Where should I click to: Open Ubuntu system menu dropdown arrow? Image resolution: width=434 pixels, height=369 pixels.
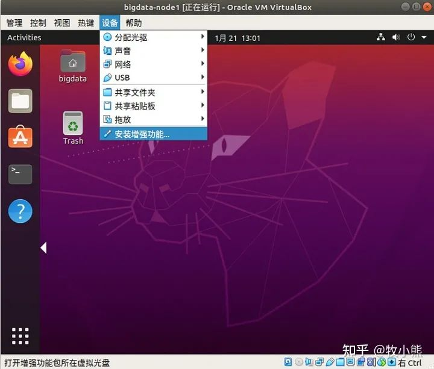(x=424, y=37)
